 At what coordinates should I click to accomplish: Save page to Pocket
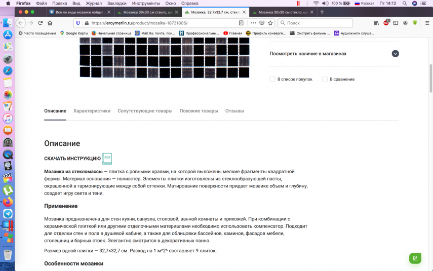pyautogui.click(x=262, y=23)
